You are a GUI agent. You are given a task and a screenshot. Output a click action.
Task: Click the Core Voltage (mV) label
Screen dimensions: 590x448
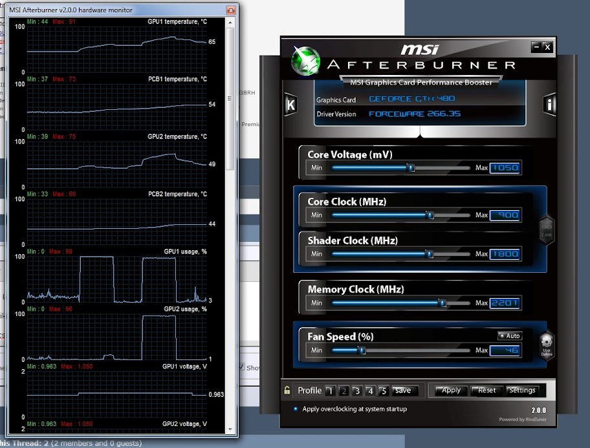click(350, 155)
